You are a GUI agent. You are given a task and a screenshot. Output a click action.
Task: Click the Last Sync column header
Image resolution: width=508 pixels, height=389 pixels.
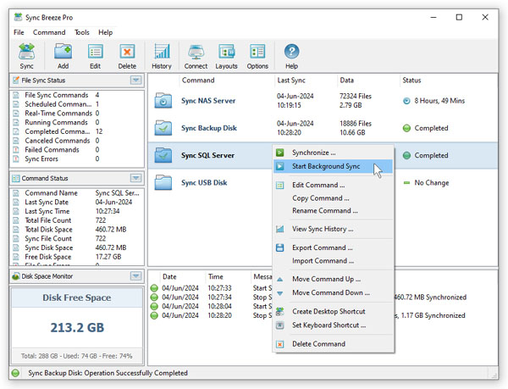[x=291, y=80]
